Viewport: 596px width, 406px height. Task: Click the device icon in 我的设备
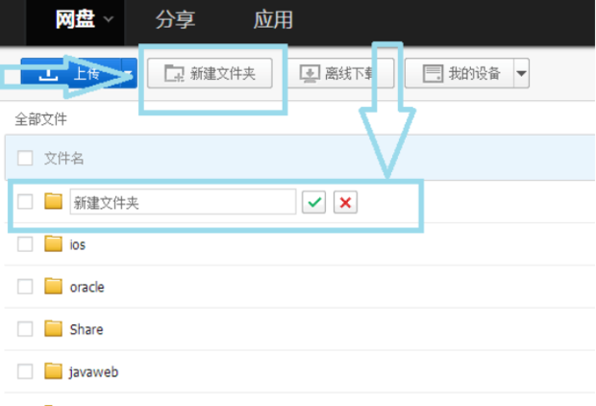point(433,73)
